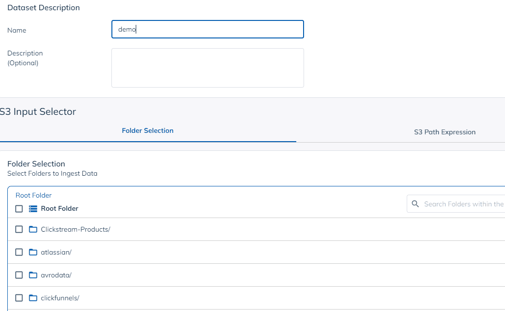505x311 pixels.
Task: Click inside the Name input field
Action: pyautogui.click(x=208, y=29)
